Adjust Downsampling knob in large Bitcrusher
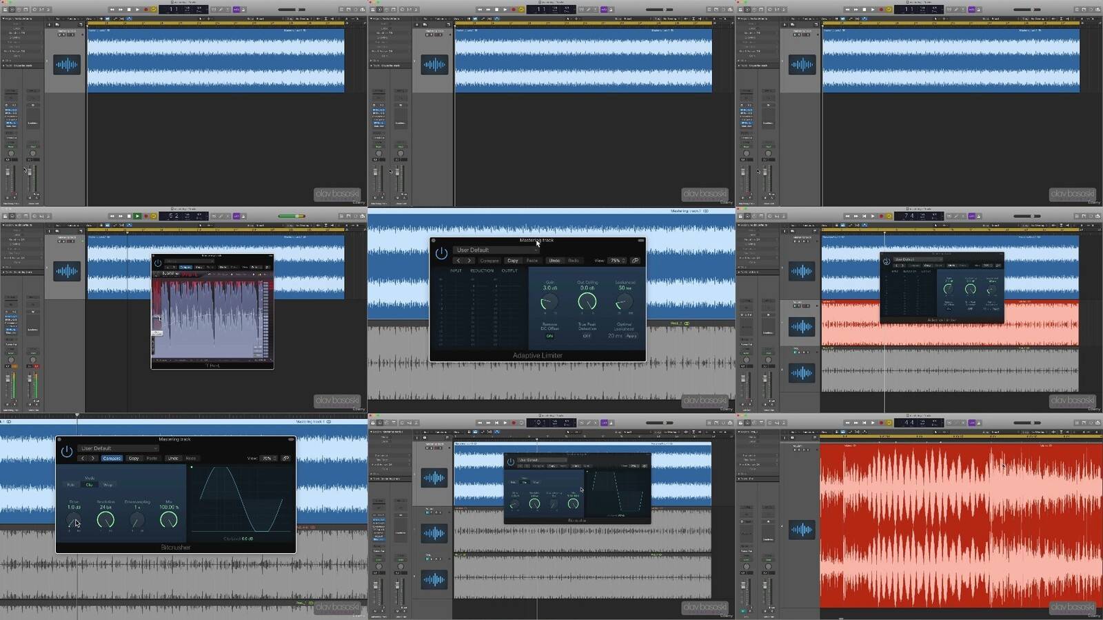 pos(137,521)
